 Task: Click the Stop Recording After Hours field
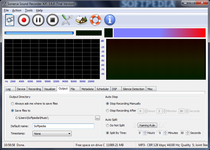tap(141, 111)
